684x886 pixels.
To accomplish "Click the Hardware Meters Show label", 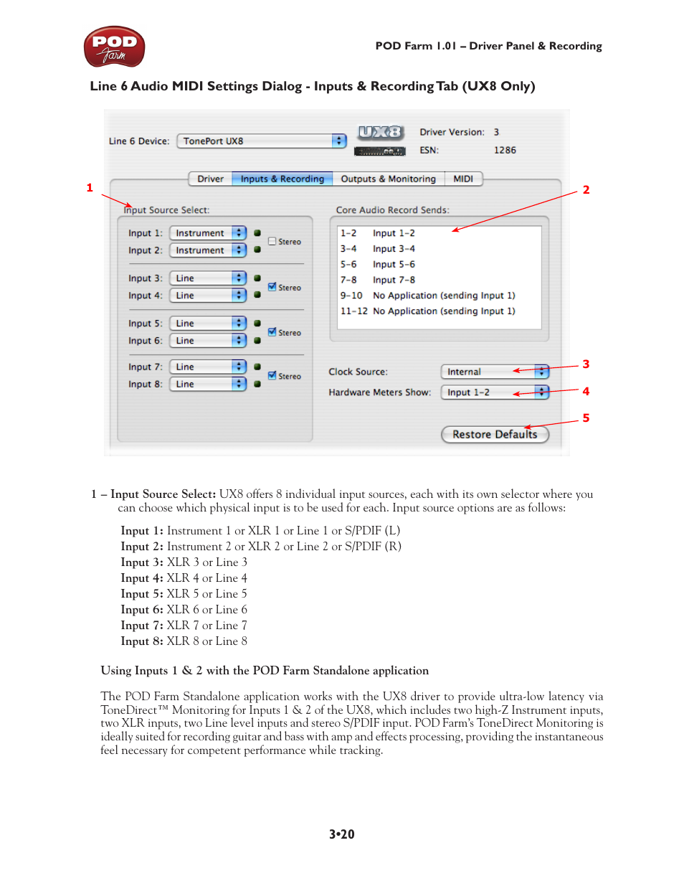I will pos(379,392).
